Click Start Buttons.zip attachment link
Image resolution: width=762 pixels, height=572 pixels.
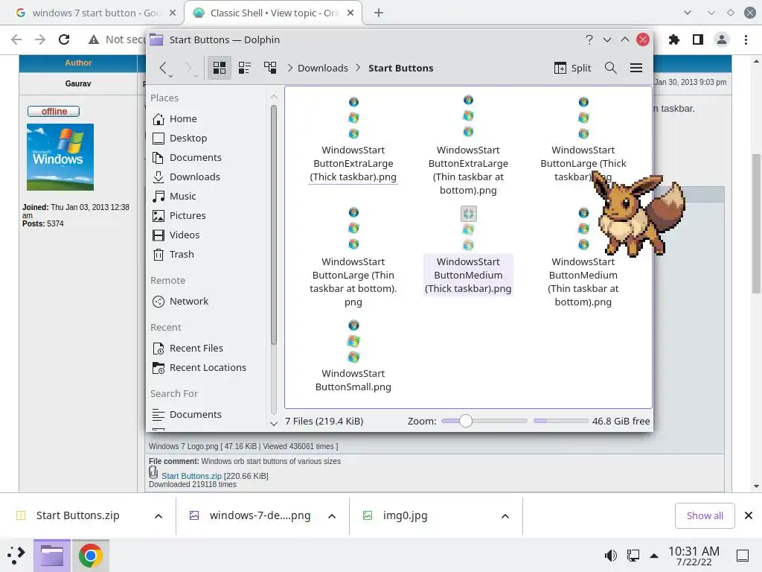pyautogui.click(x=191, y=476)
